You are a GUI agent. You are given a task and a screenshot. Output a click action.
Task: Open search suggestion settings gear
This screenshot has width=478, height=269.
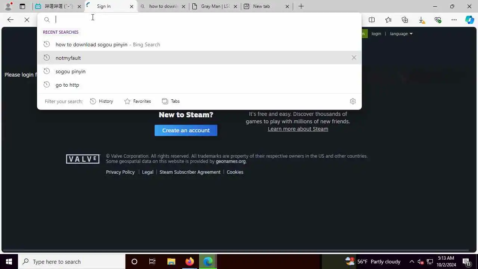[353, 101]
